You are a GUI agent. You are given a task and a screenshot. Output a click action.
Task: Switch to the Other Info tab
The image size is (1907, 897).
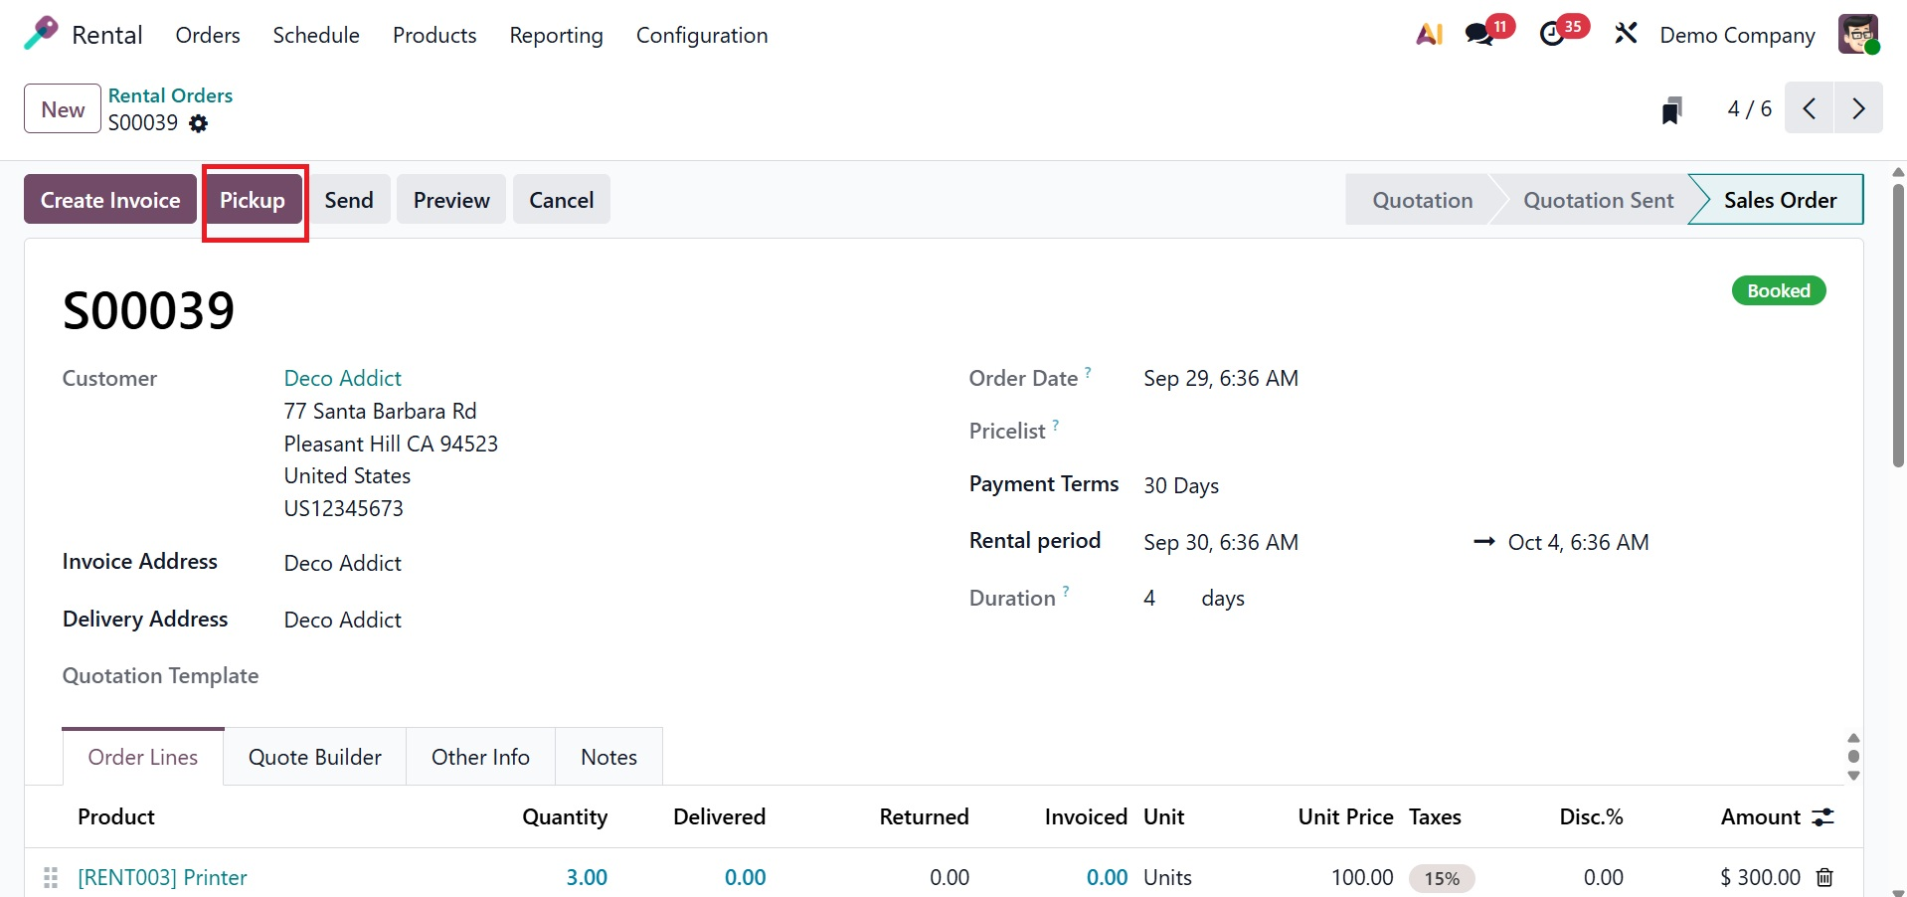click(480, 757)
